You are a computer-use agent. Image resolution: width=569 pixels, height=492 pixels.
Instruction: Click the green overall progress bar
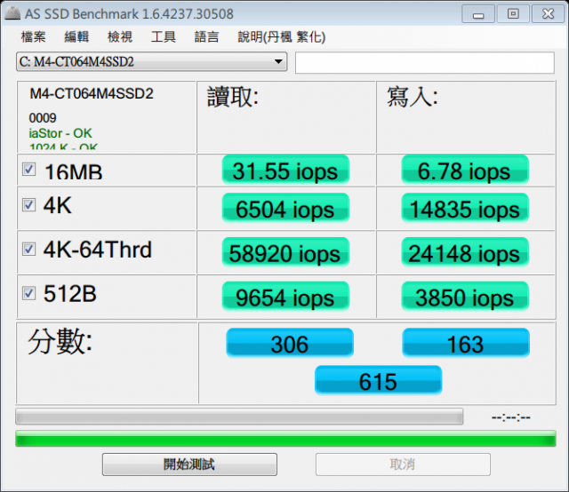click(x=285, y=439)
